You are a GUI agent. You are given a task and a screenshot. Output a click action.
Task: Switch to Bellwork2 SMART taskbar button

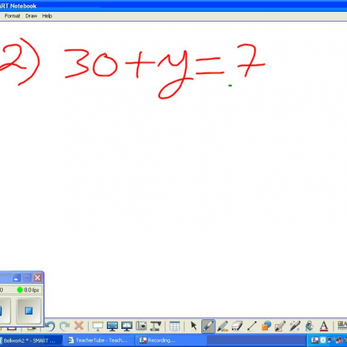(x=31, y=341)
